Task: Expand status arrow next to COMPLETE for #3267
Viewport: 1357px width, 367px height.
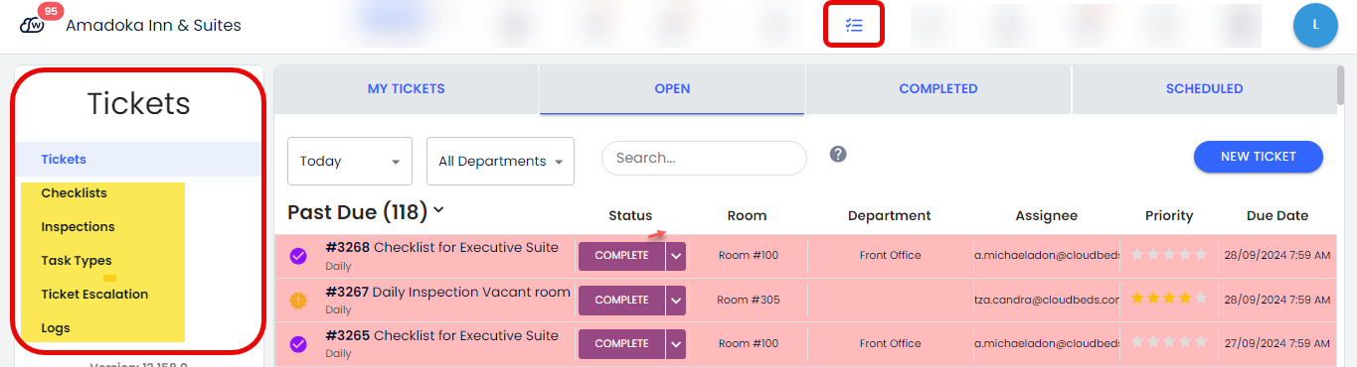Action: 676,300
